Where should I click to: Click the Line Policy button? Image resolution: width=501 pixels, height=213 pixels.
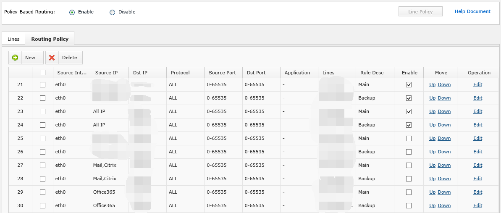pos(420,12)
